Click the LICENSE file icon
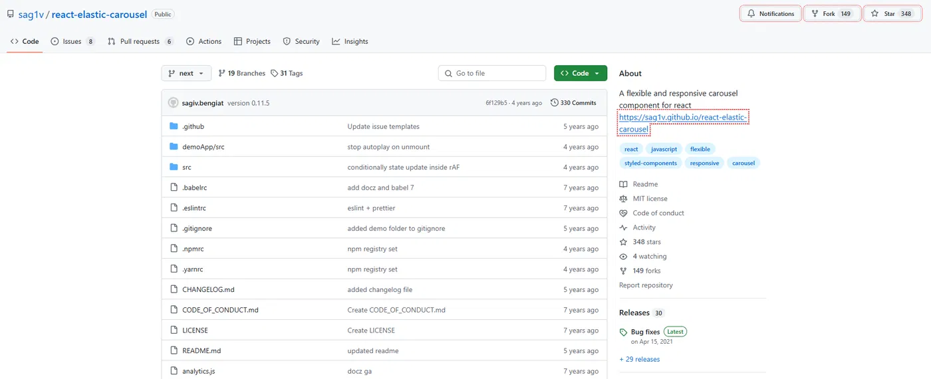931x379 pixels. click(x=174, y=330)
